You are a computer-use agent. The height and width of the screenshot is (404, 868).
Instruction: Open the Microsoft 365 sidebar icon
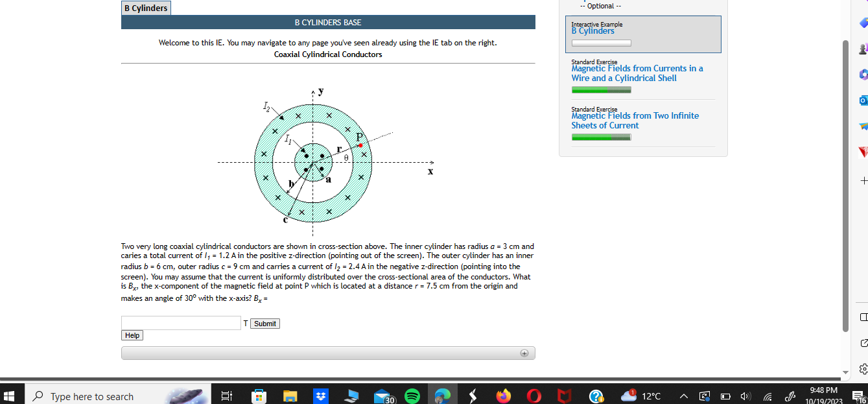point(862,75)
